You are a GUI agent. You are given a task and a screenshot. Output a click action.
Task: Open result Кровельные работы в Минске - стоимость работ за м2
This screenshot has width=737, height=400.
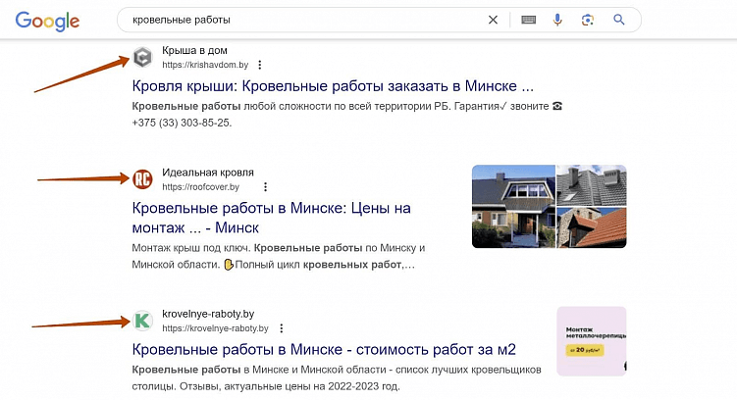324,349
